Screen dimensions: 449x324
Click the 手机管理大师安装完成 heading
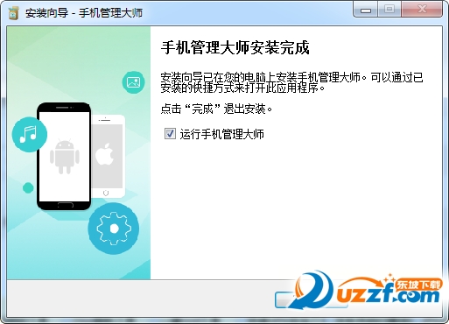pyautogui.click(x=235, y=47)
